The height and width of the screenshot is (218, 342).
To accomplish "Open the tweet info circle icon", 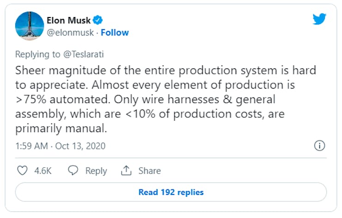I will (319, 146).
